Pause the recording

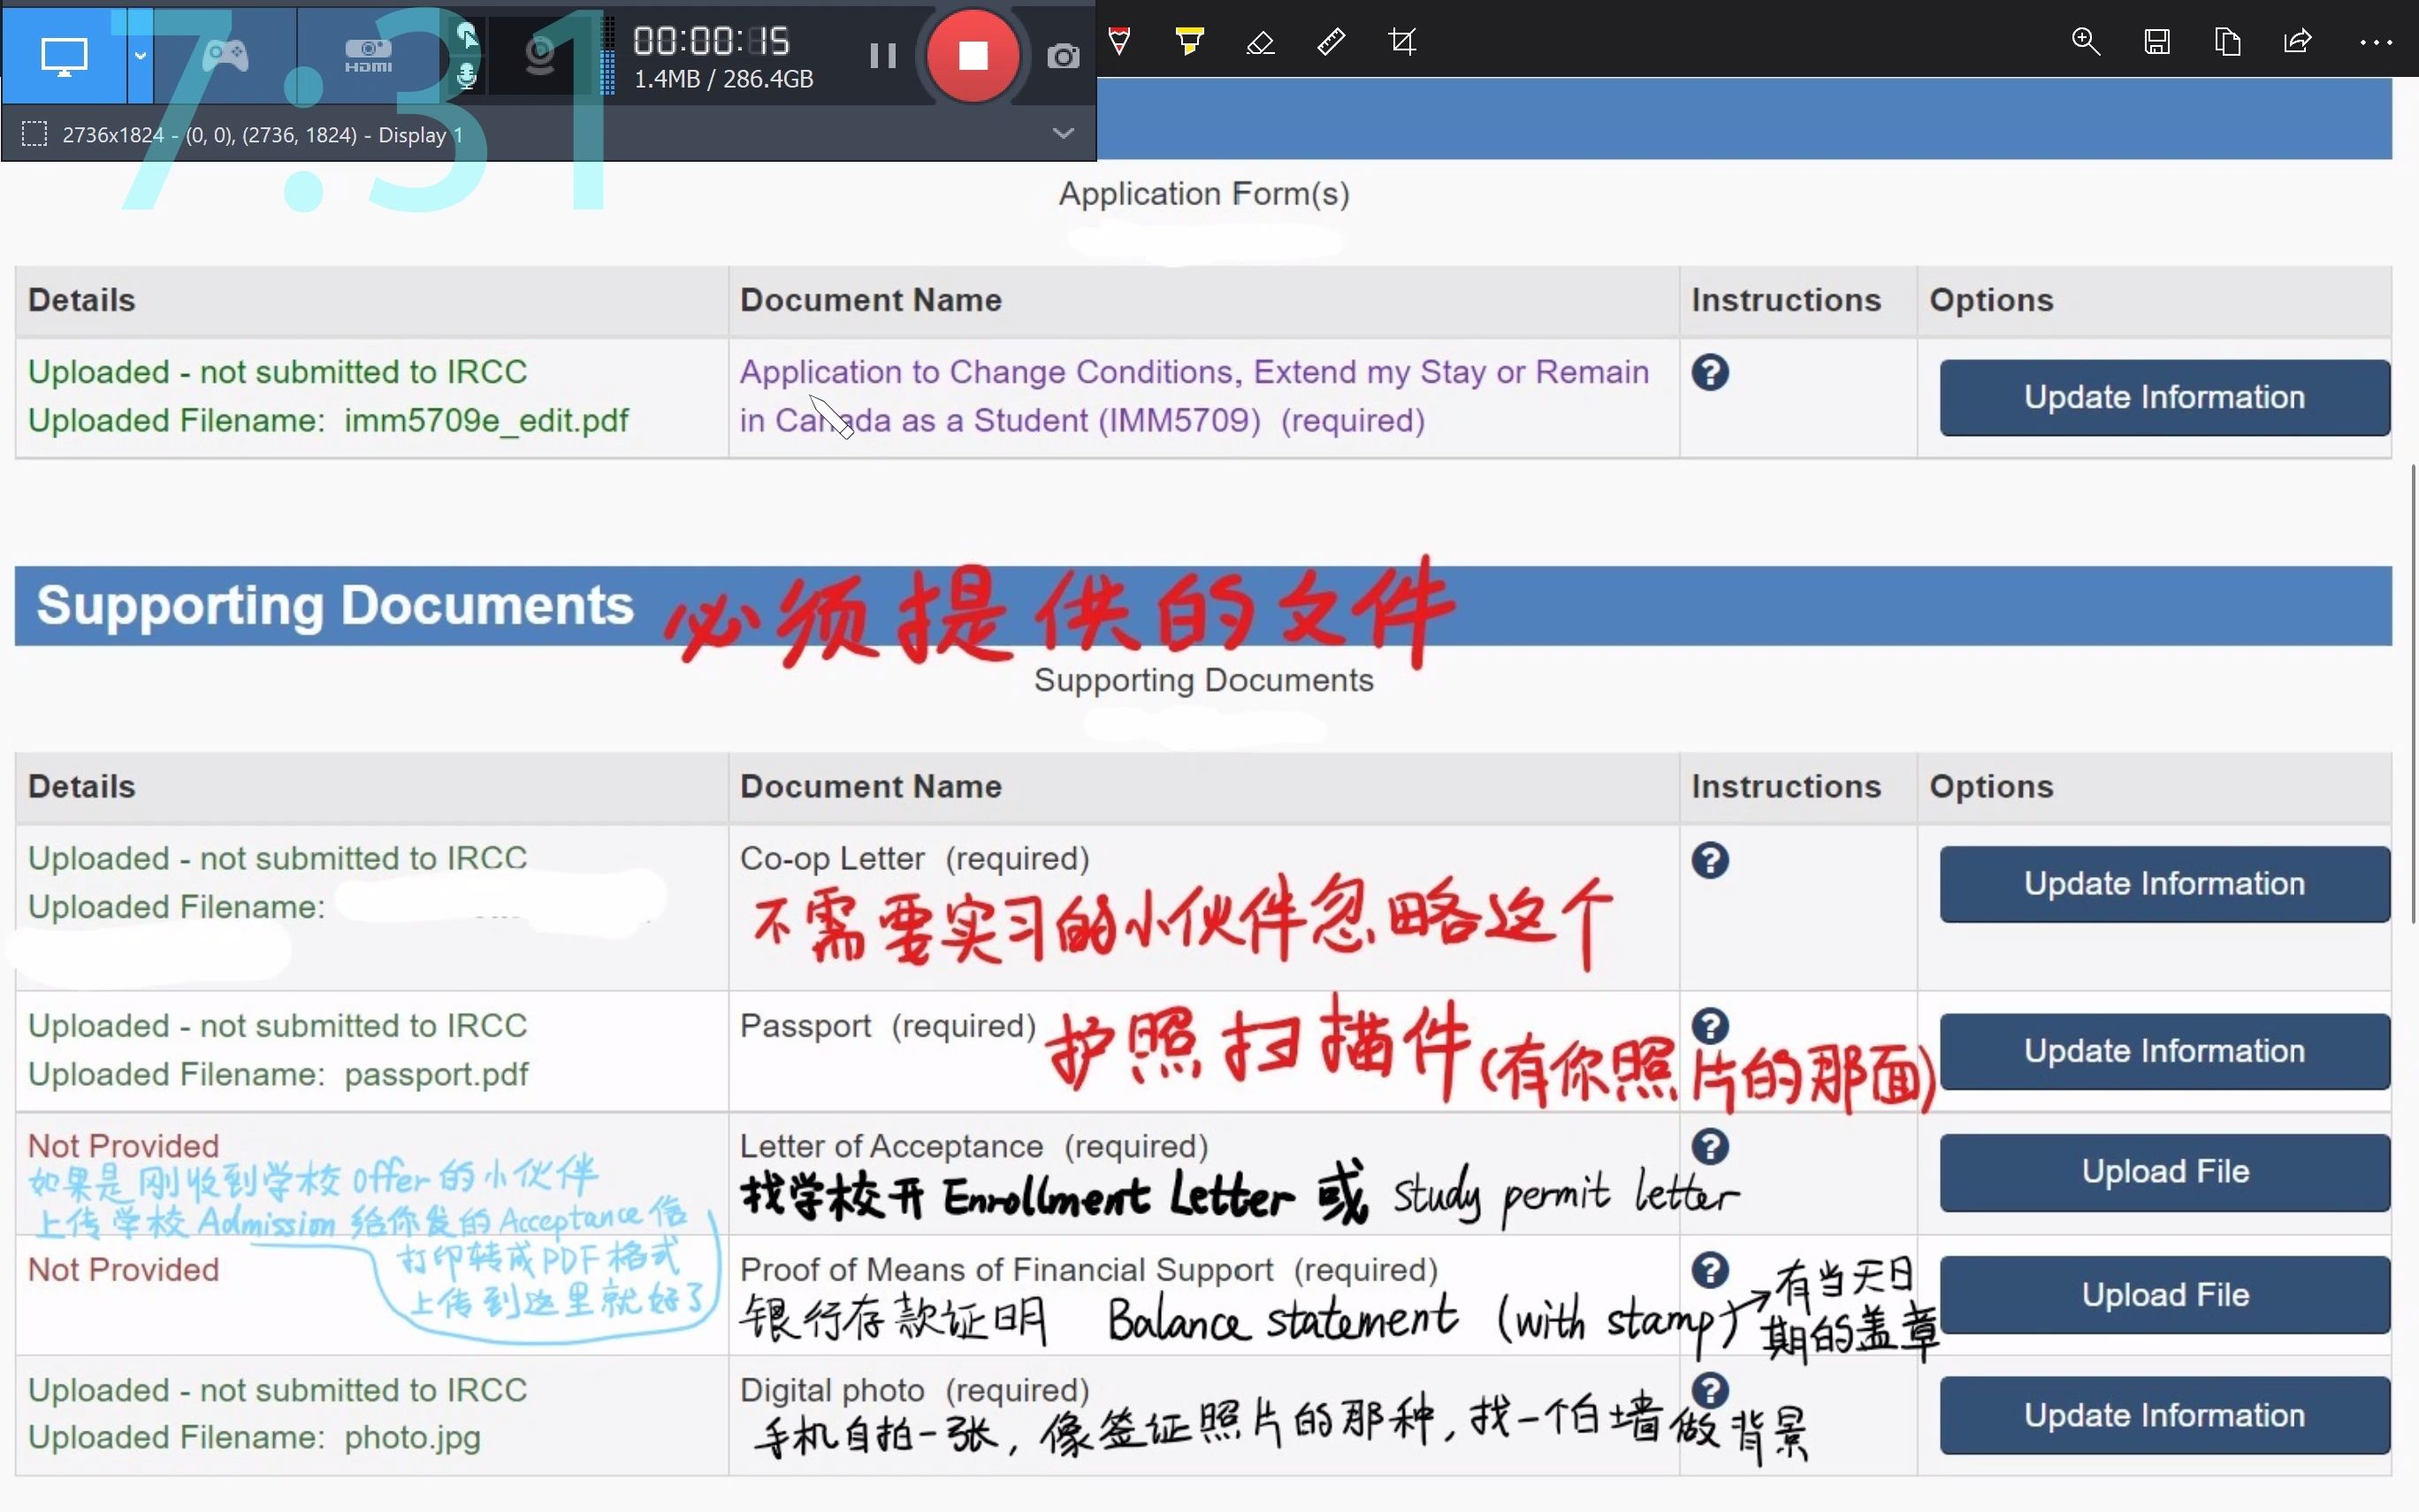click(x=881, y=55)
